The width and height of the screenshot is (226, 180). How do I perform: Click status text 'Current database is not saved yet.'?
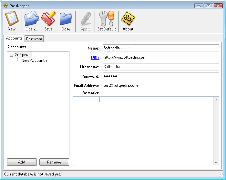pyautogui.click(x=32, y=174)
